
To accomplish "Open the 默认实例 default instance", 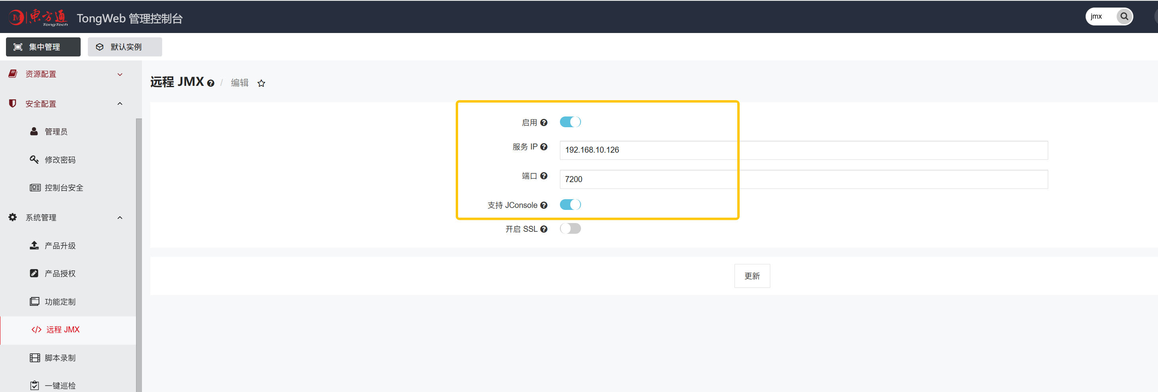I will (x=124, y=46).
